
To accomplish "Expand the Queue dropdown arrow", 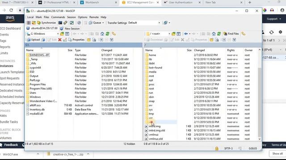I will coord(103,23).
